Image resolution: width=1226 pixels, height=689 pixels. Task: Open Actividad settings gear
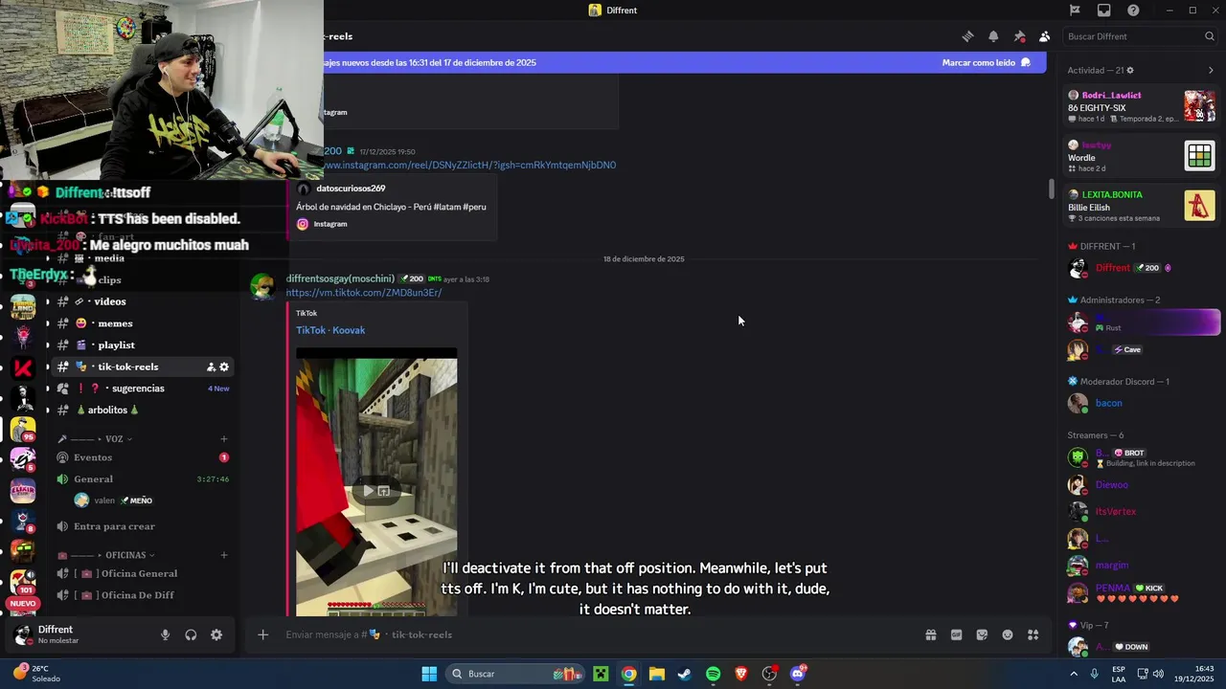coord(1130,70)
